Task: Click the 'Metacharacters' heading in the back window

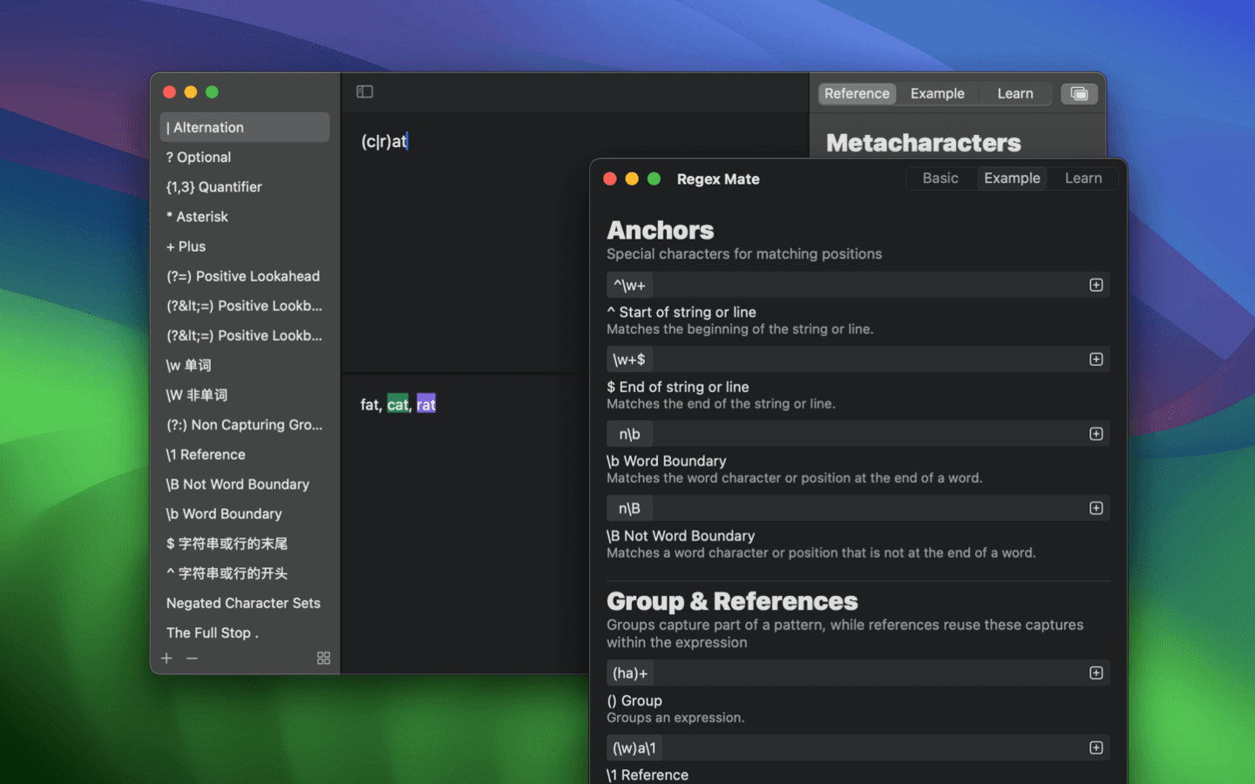Action: (924, 143)
